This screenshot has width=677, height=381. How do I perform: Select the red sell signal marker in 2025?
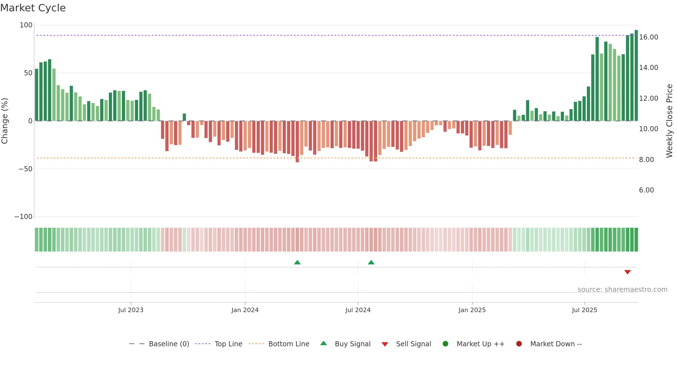[x=628, y=272]
